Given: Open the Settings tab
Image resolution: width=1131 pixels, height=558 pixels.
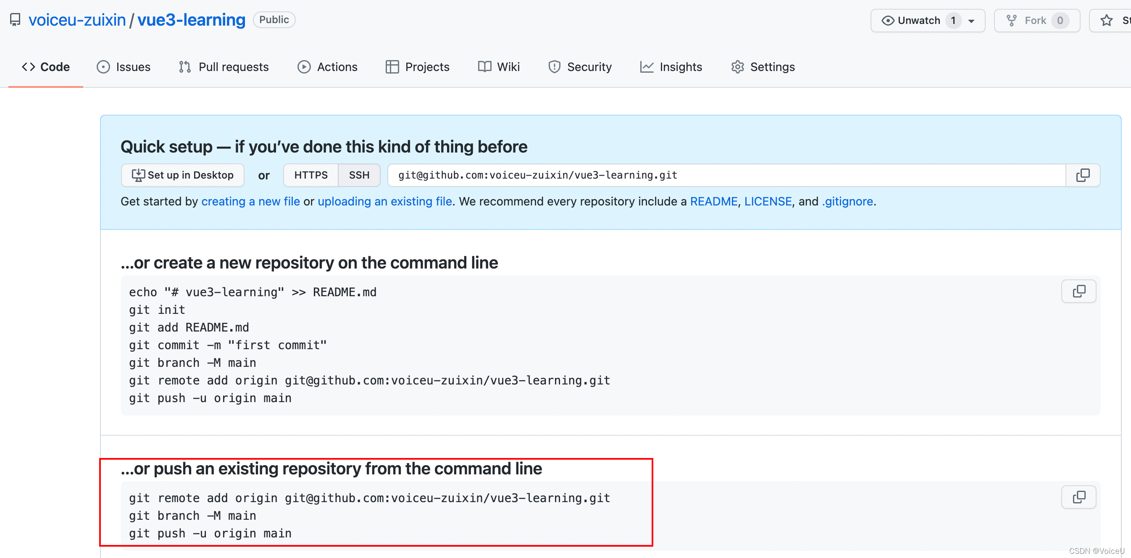Looking at the screenshot, I should pos(763,67).
